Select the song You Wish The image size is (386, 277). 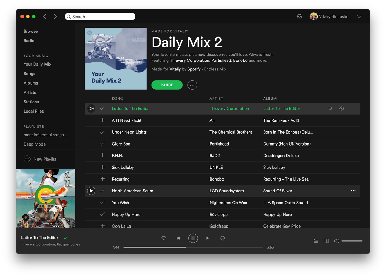pyautogui.click(x=120, y=203)
